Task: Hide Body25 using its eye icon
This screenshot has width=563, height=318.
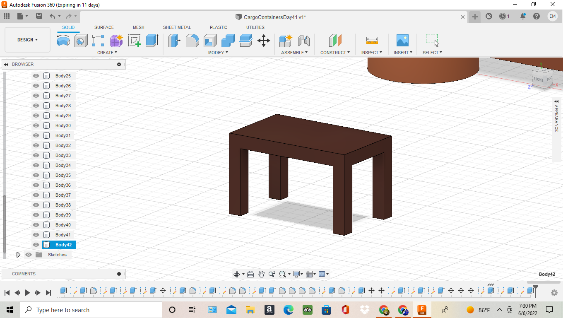Action: (36, 76)
